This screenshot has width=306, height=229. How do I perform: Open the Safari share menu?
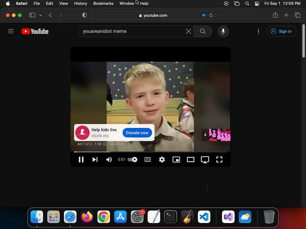(x=275, y=15)
